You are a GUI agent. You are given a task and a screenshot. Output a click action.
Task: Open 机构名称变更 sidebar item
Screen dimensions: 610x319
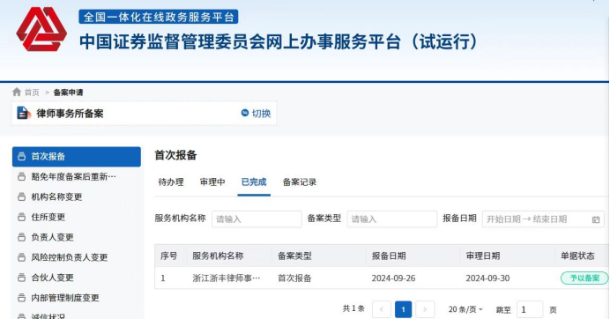point(76,197)
